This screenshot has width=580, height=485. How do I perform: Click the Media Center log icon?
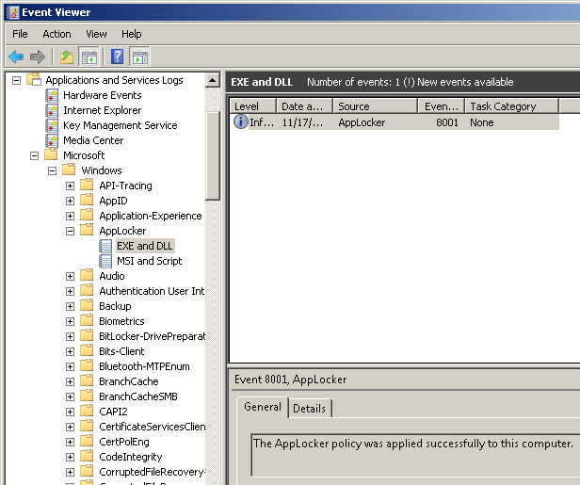click(52, 140)
